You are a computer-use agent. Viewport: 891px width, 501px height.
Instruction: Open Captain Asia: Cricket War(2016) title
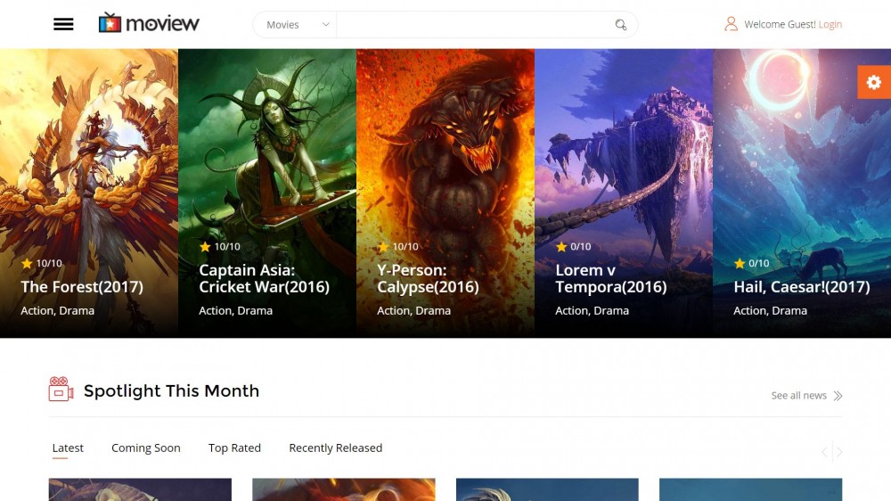pos(265,278)
